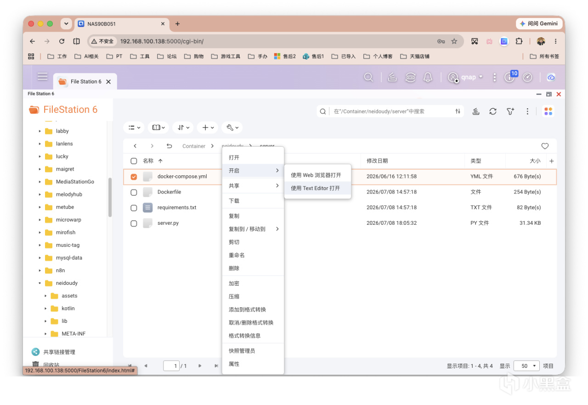Go to next page in pagination
The image size is (588, 405).
pos(200,366)
